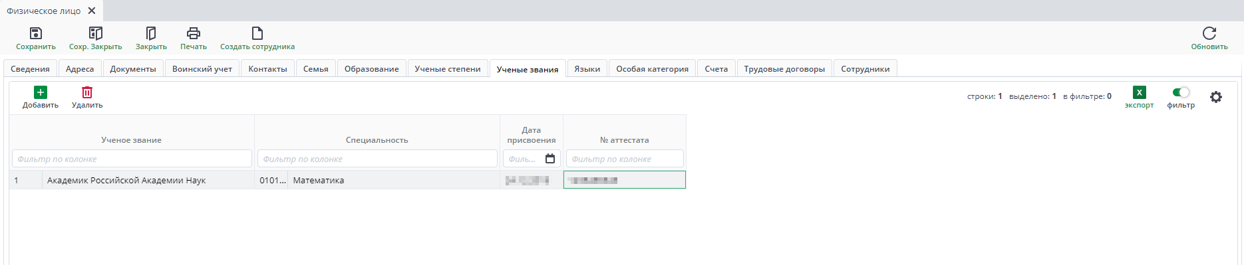1244x265 pixels.
Task: Click Создать сотрудника document icon
Action: (257, 33)
